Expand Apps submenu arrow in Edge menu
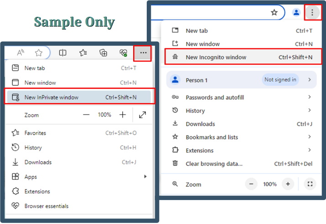 coord(145,177)
